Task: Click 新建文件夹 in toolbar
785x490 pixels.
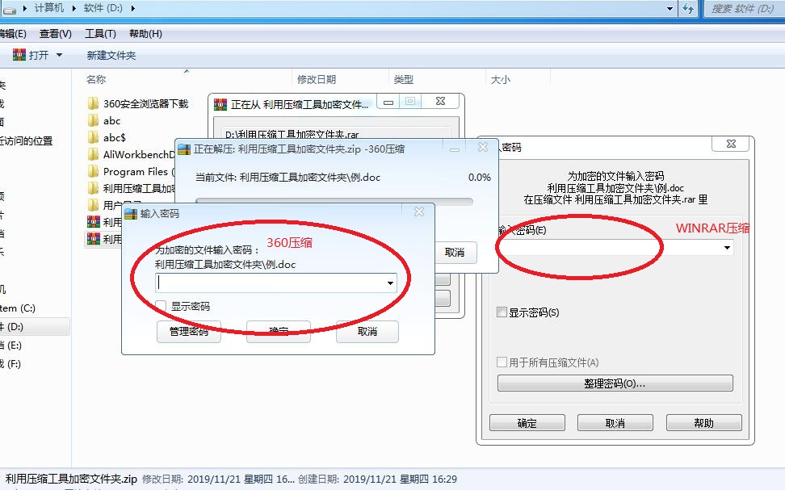Action: point(111,55)
